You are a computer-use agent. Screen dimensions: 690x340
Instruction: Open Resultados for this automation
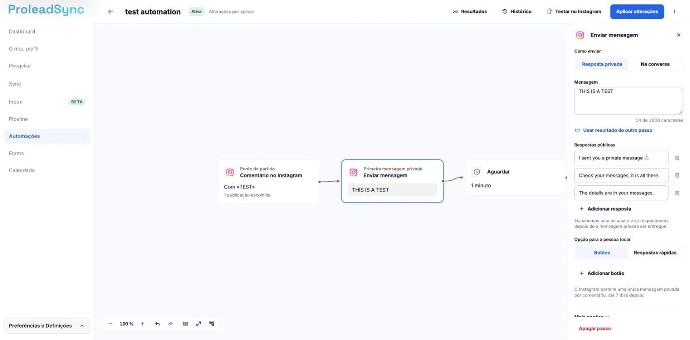tap(470, 11)
